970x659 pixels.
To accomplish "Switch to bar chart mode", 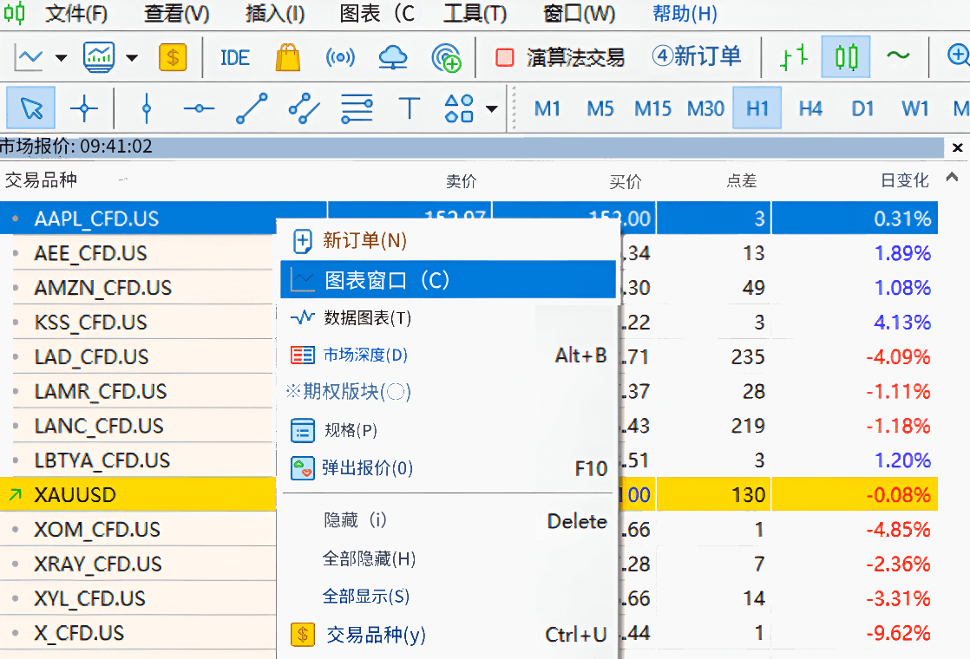I will click(x=794, y=57).
